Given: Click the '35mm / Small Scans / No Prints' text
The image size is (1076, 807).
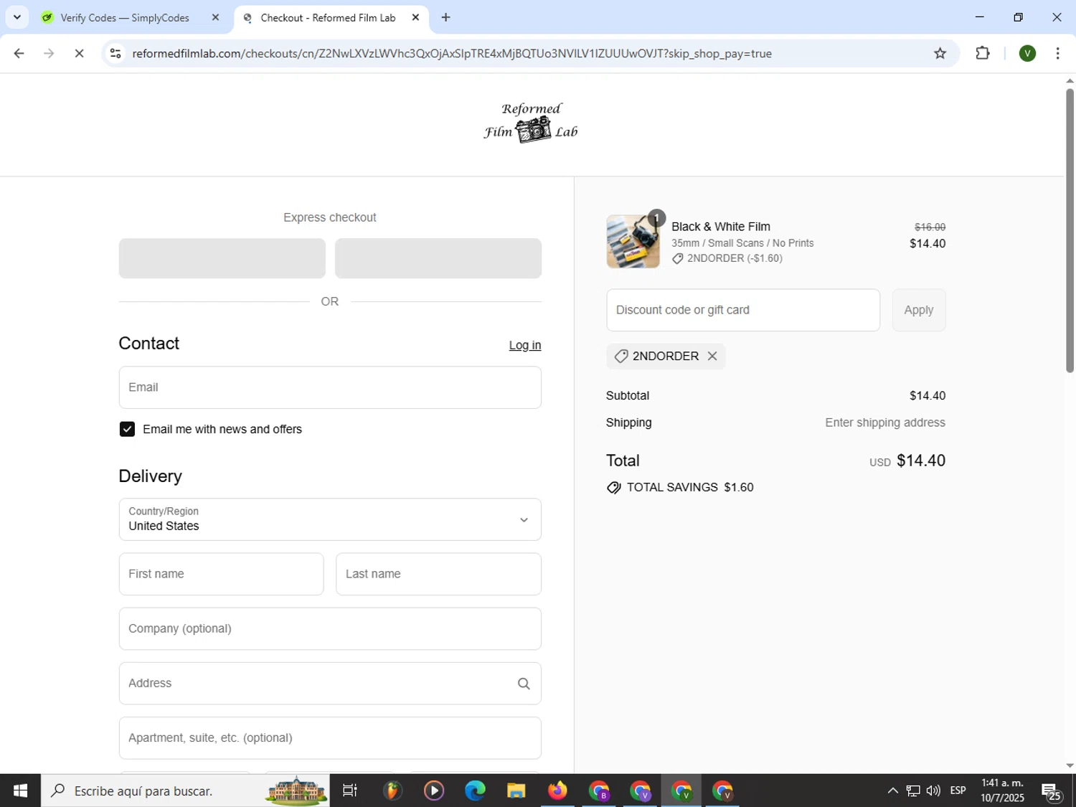Looking at the screenshot, I should tap(742, 243).
